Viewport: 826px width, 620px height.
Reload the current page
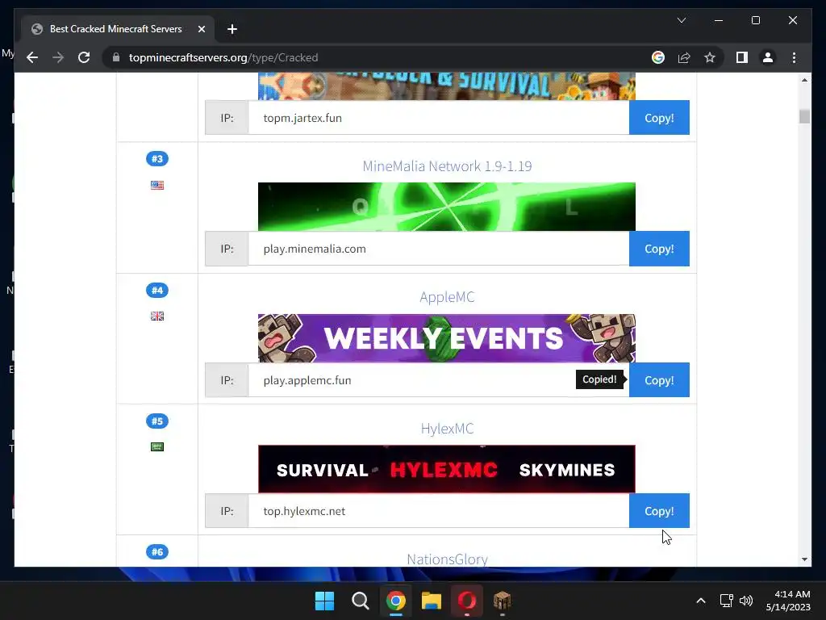[84, 57]
